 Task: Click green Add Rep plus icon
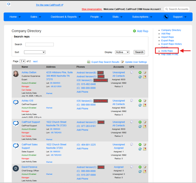click(x=134, y=31)
